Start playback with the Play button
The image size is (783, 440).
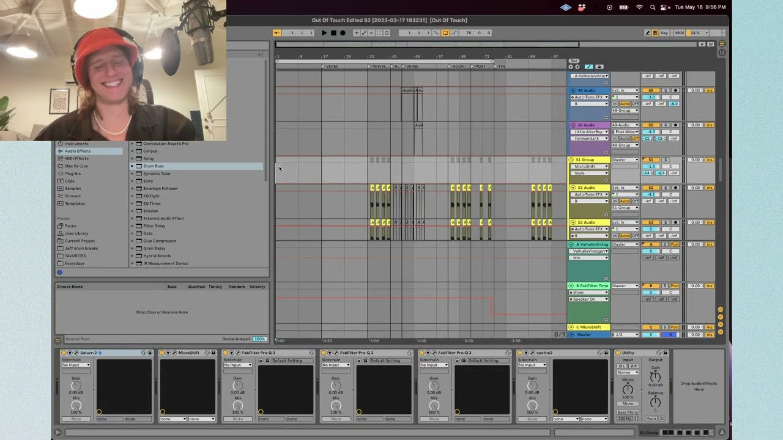(324, 33)
